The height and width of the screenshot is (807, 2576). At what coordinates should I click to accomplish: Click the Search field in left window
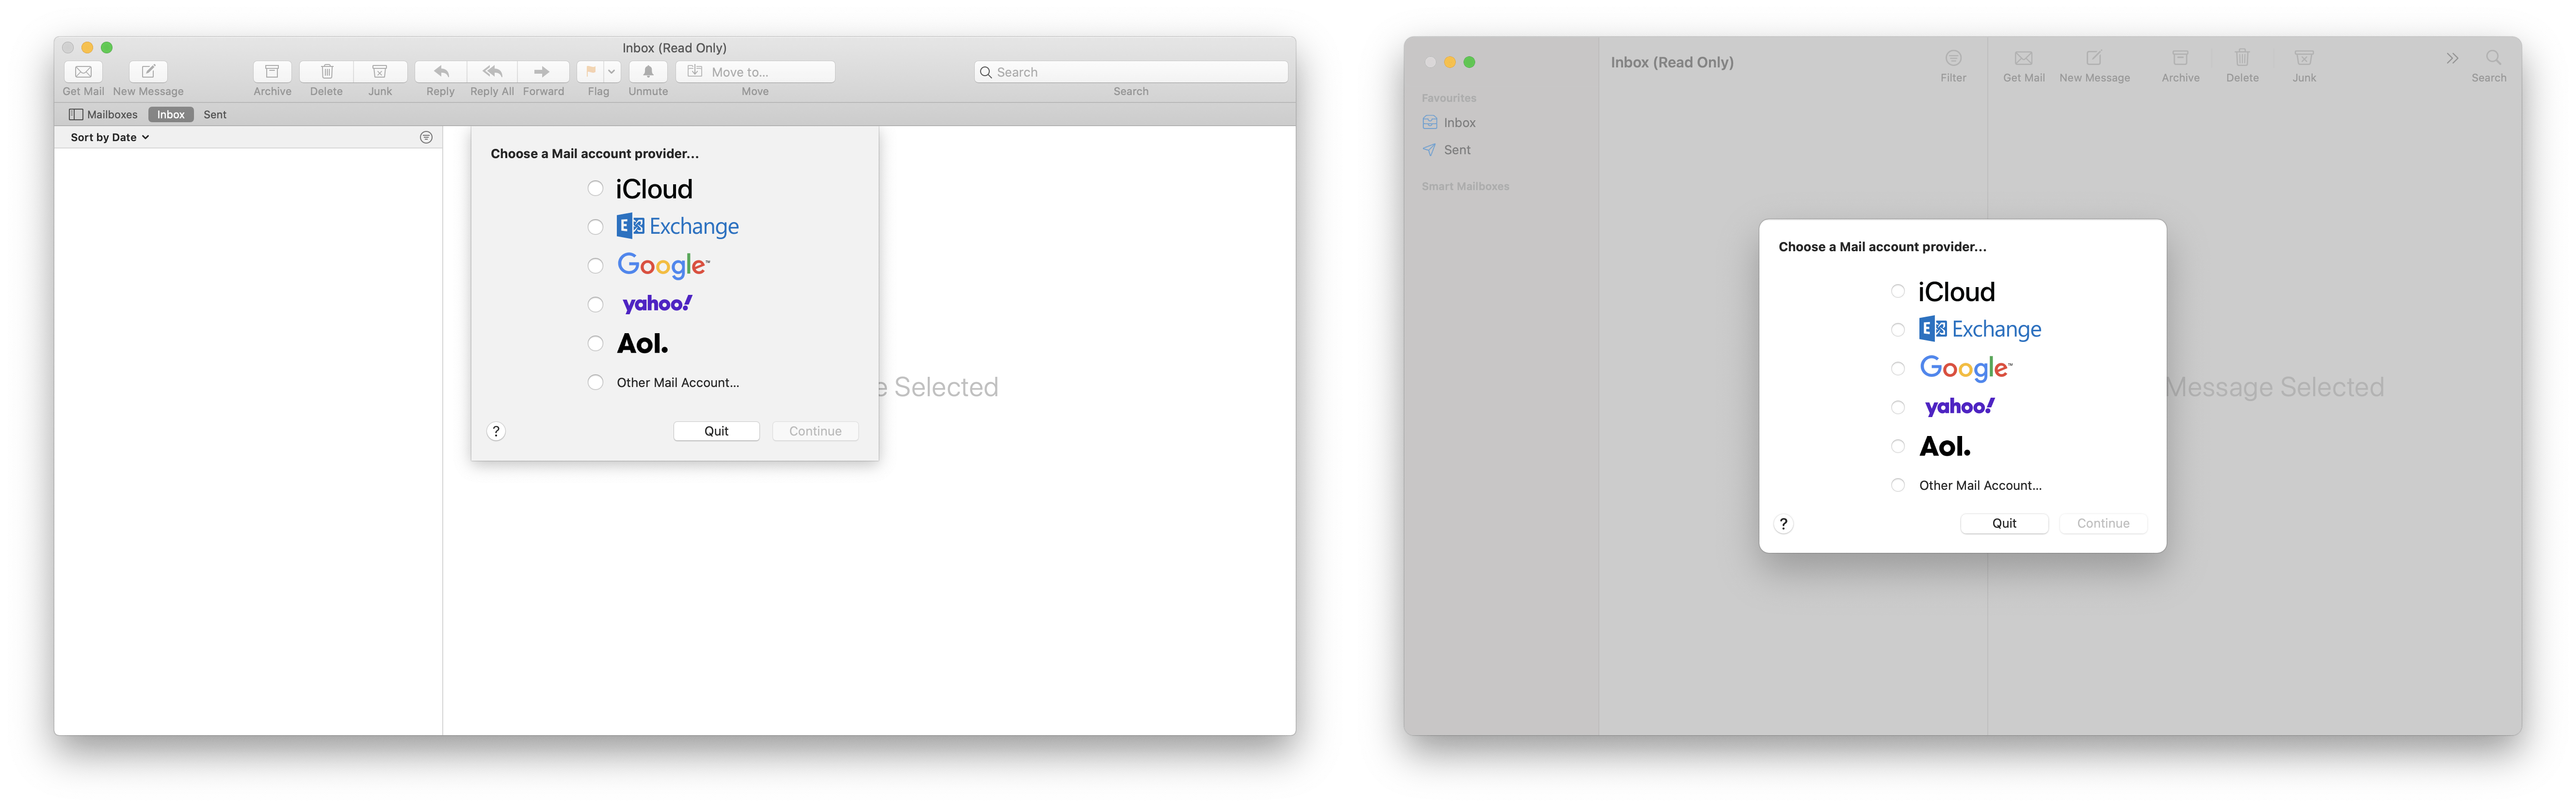coord(1131,72)
